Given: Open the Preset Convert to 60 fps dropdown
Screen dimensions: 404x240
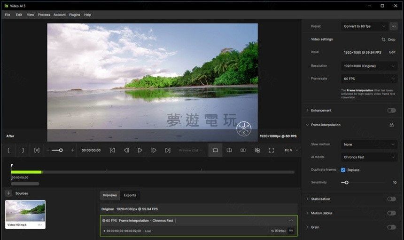Looking at the screenshot, I should 365,26.
